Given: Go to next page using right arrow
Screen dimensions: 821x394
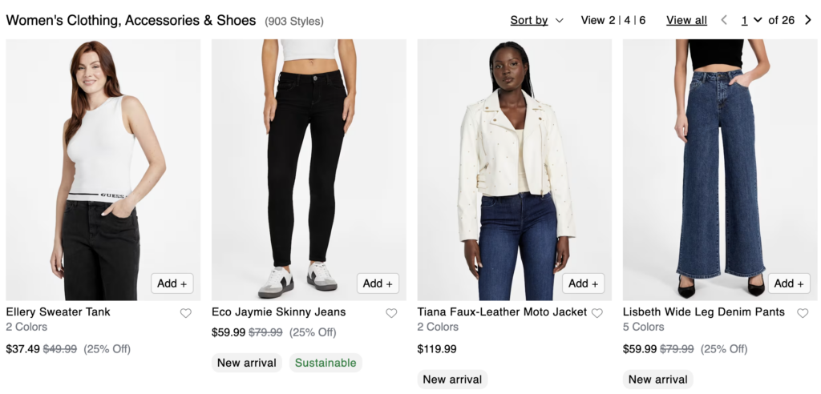Looking at the screenshot, I should [808, 20].
